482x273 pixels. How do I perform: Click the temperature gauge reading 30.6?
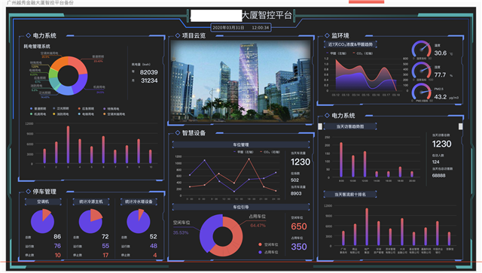[x=422, y=50]
